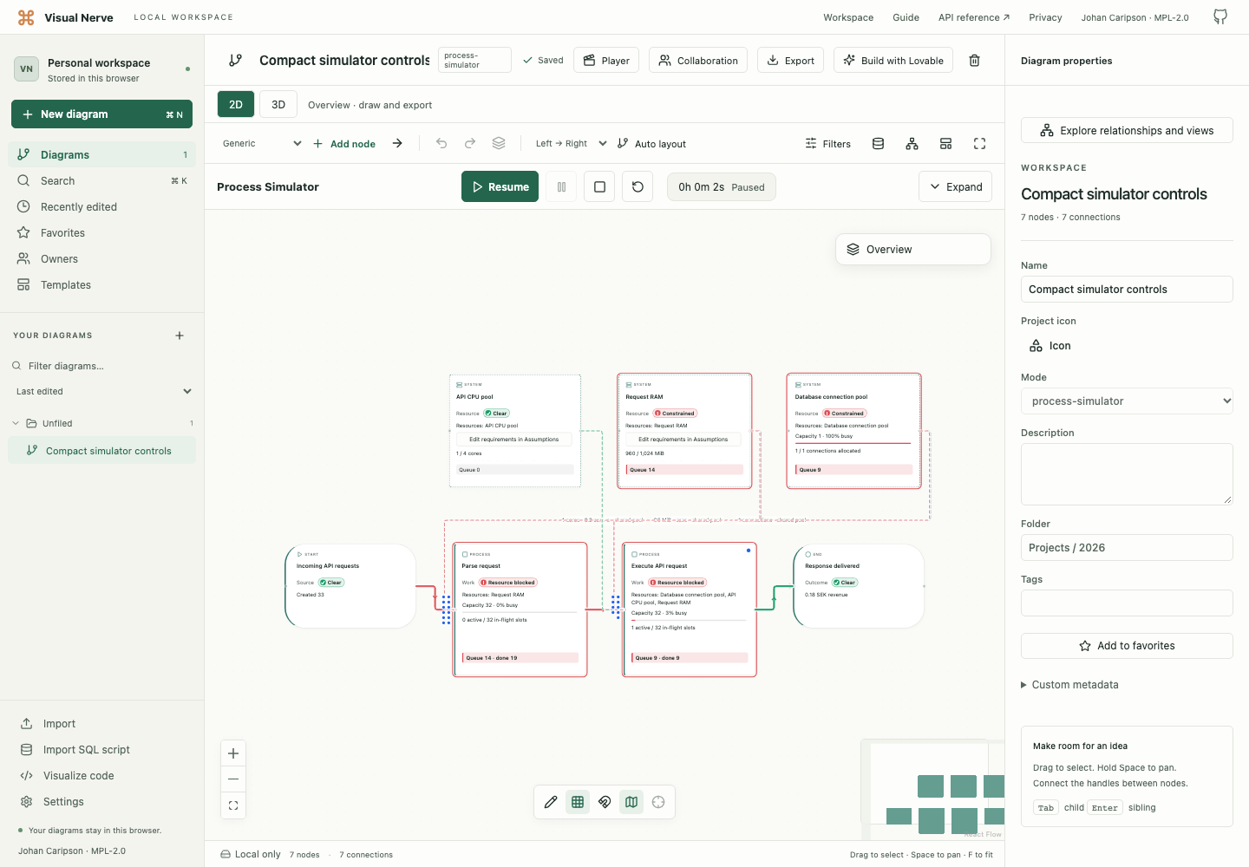This screenshot has height=867, width=1249.
Task: Open Favorites in the sidebar
Action: tap(102, 233)
